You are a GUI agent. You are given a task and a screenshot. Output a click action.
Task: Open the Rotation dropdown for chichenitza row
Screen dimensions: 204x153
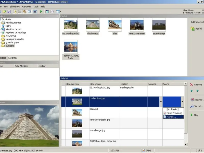tap(161, 102)
